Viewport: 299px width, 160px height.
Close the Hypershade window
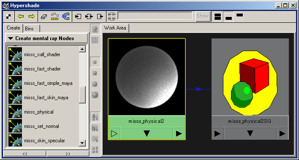pyautogui.click(x=293, y=5)
